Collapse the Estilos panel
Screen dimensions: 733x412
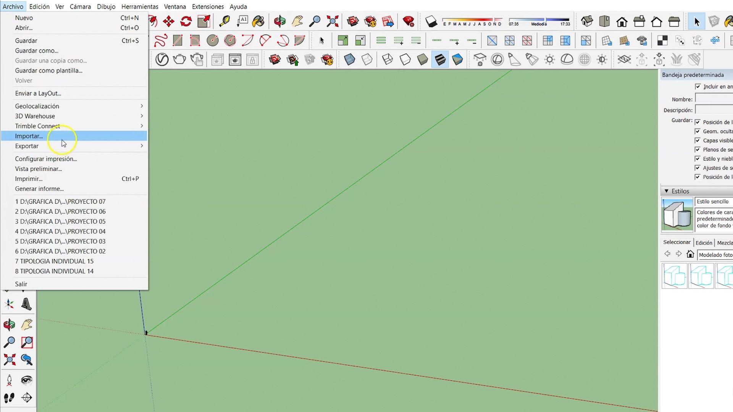tap(667, 191)
